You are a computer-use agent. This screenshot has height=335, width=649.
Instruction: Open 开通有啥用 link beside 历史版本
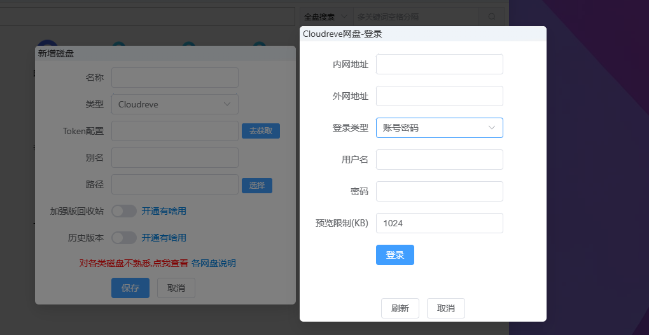[164, 238]
